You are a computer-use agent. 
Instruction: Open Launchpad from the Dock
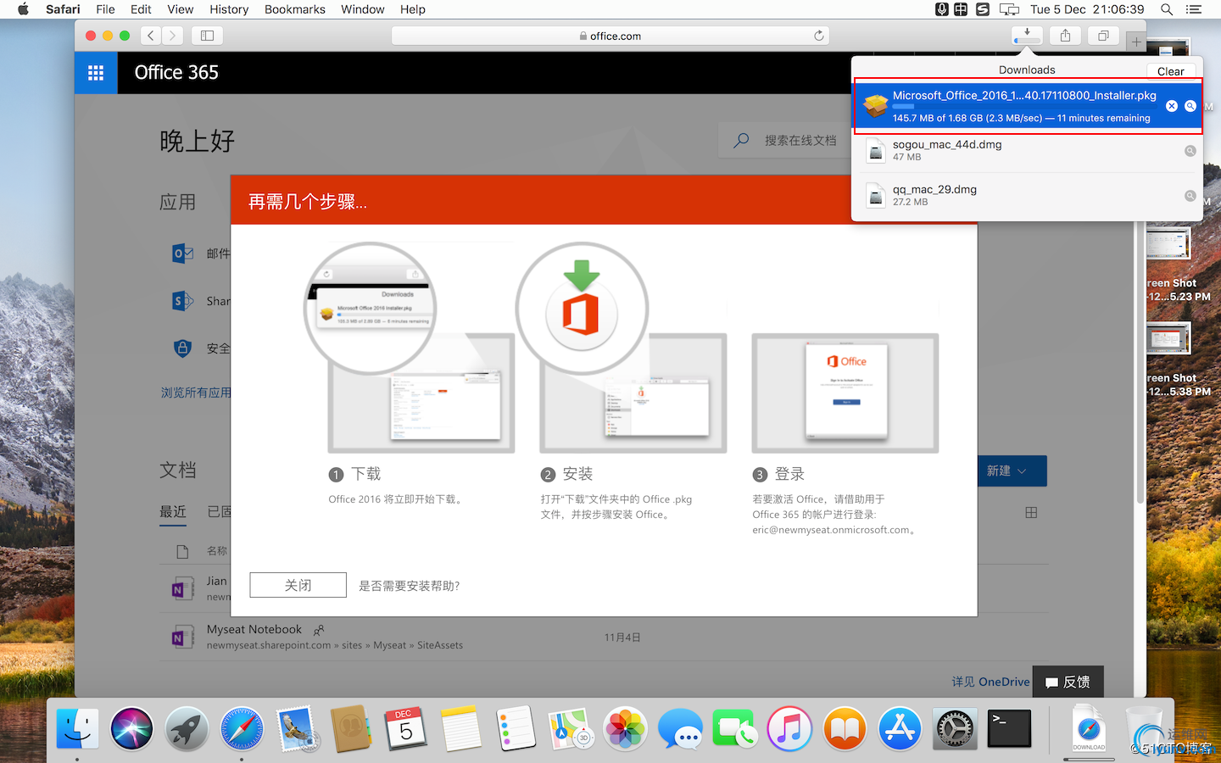click(187, 729)
